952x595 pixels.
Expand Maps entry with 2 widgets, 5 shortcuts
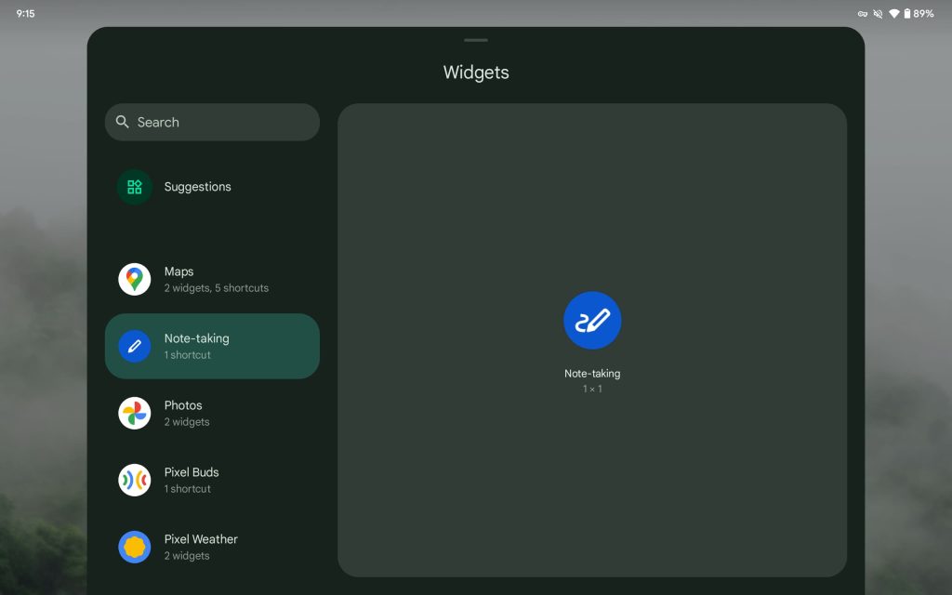tap(216, 280)
